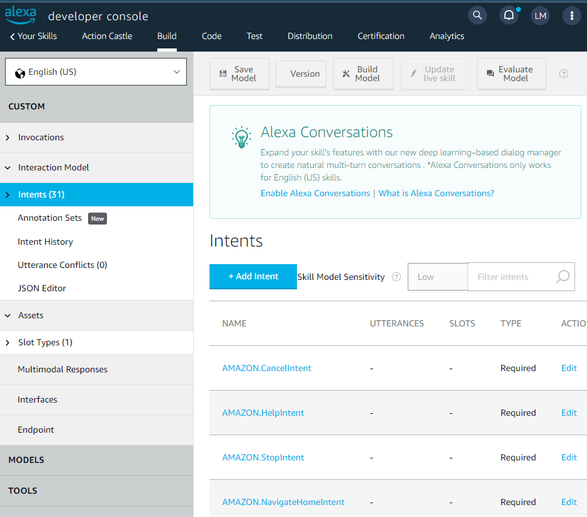The image size is (587, 517).
Task: Switch to the Certification tab
Action: [x=381, y=36]
